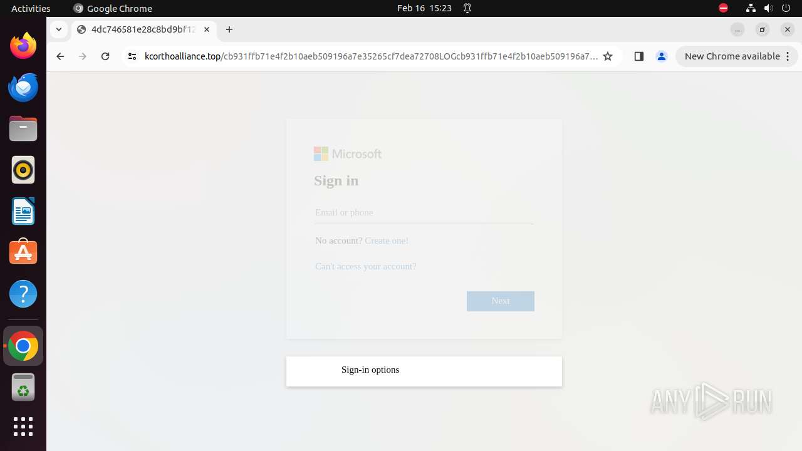Open a new tab with plus button
Viewport: 802px width, 451px height.
point(229,29)
